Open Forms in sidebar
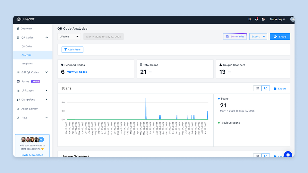 (x=25, y=81)
